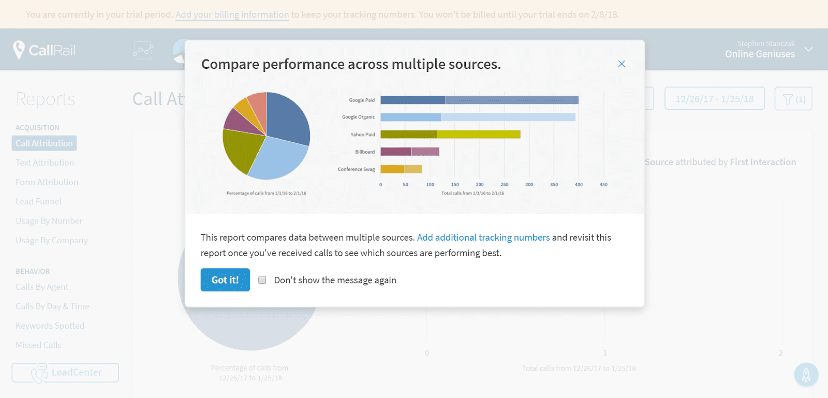Image resolution: width=828 pixels, height=398 pixels.
Task: Open the Text Attribution report
Action: [x=45, y=163]
